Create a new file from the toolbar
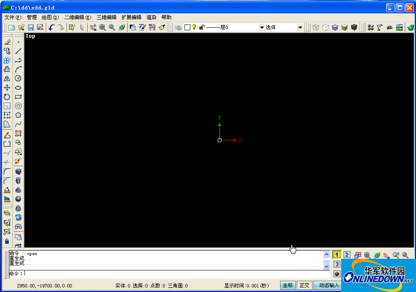Screen dimensions: 416x292 (x=11, y=27)
